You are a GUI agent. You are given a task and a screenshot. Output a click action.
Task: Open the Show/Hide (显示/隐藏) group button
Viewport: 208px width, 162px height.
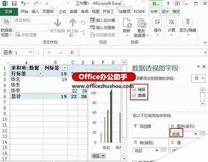point(188,26)
